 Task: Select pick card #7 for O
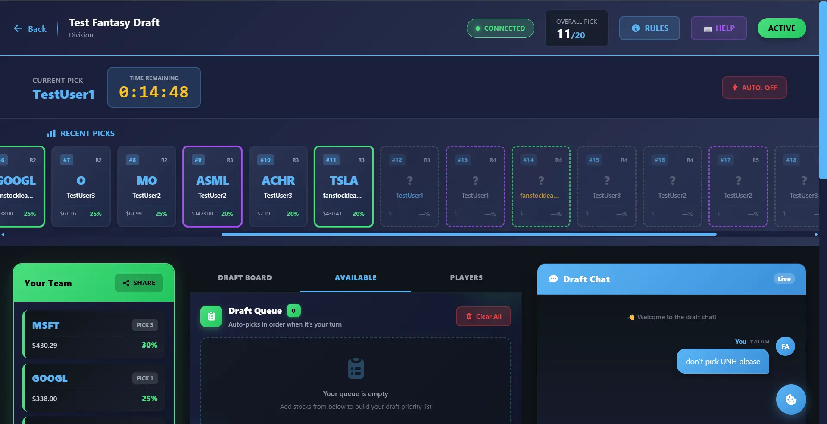click(81, 186)
